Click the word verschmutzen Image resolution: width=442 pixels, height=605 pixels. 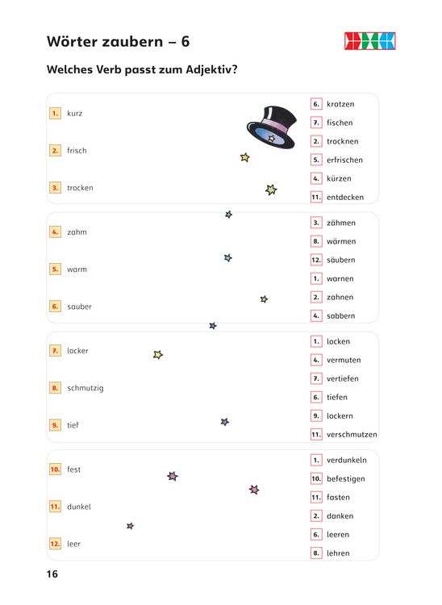[x=352, y=435]
